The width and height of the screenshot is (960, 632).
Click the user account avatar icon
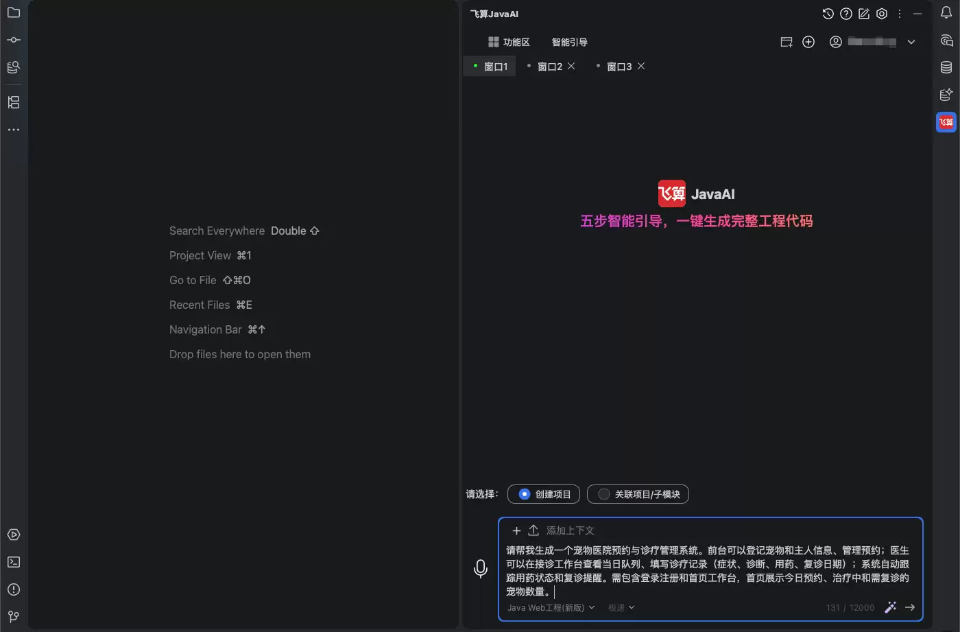tap(835, 42)
